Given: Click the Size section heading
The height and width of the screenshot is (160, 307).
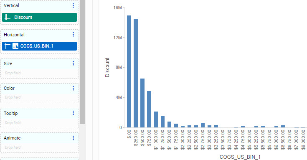Looking at the screenshot, I should [8, 63].
